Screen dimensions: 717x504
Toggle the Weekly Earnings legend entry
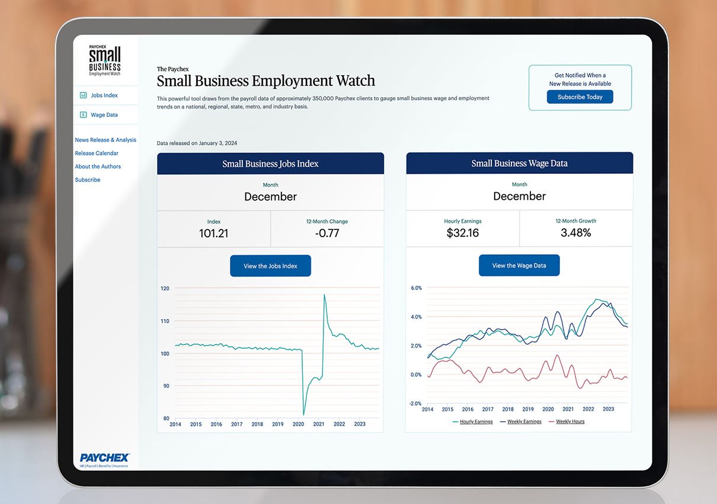520,422
